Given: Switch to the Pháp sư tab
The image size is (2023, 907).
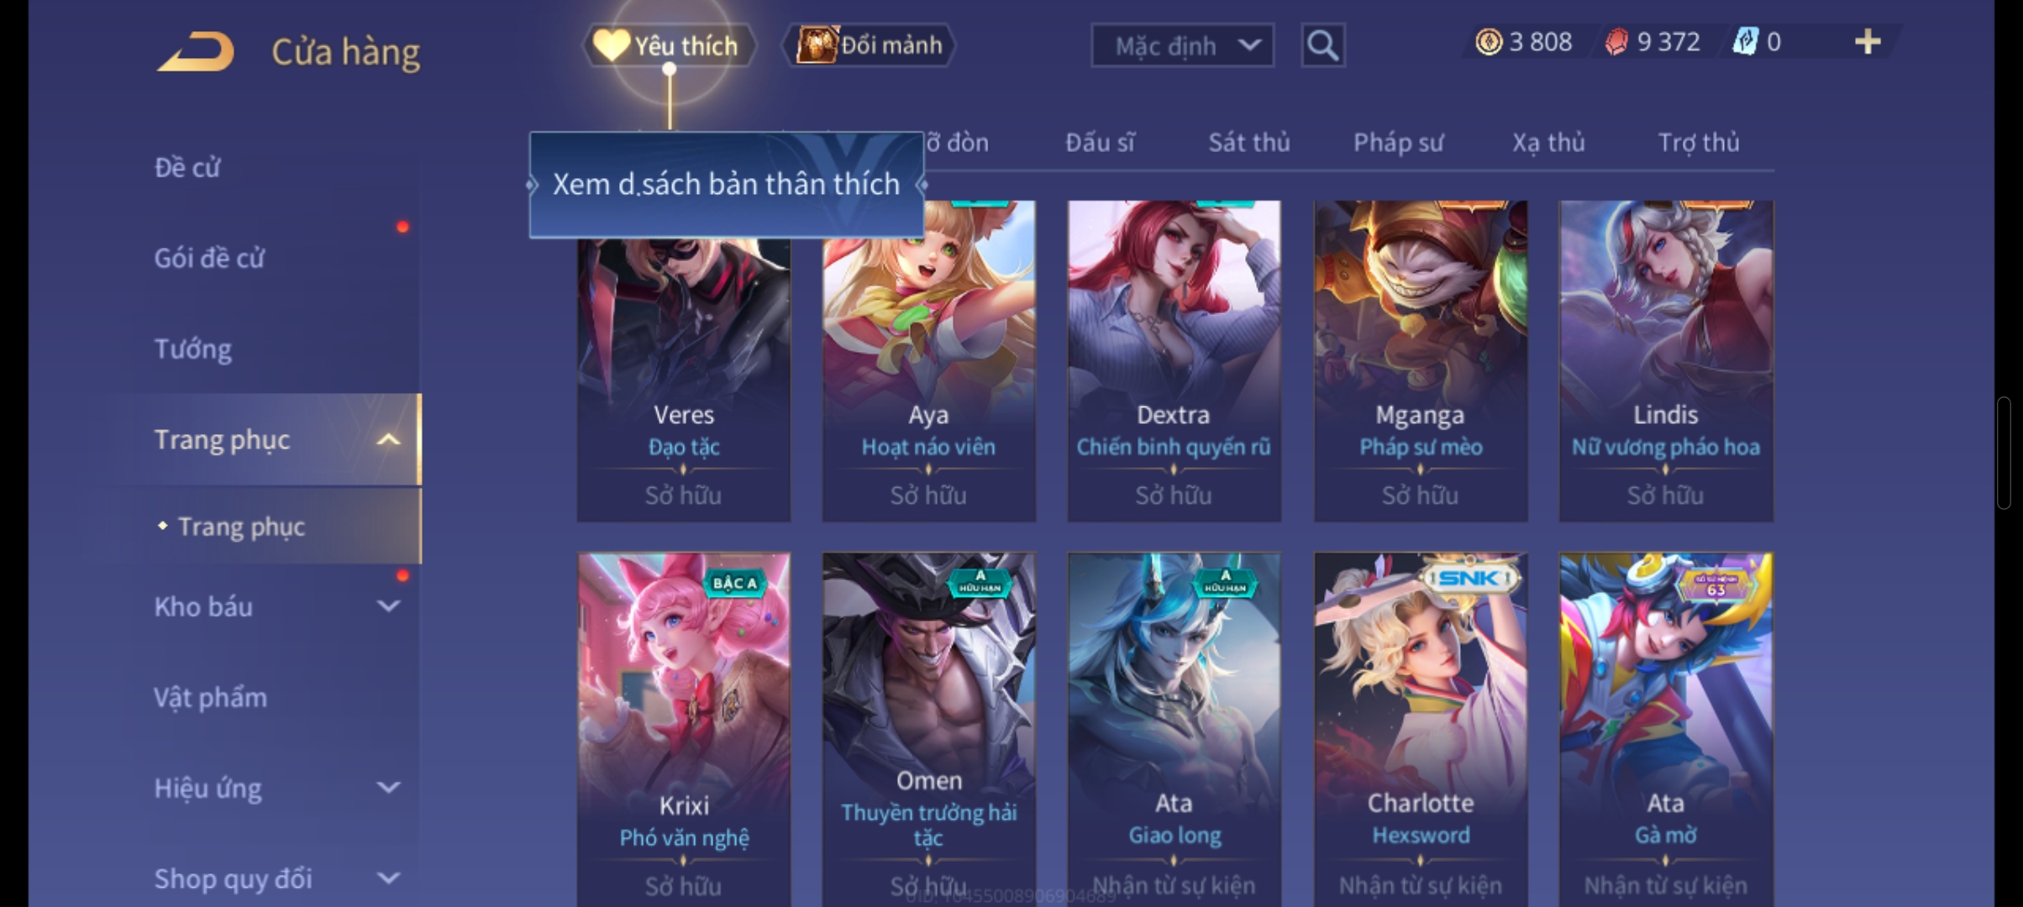Looking at the screenshot, I should click(1398, 143).
